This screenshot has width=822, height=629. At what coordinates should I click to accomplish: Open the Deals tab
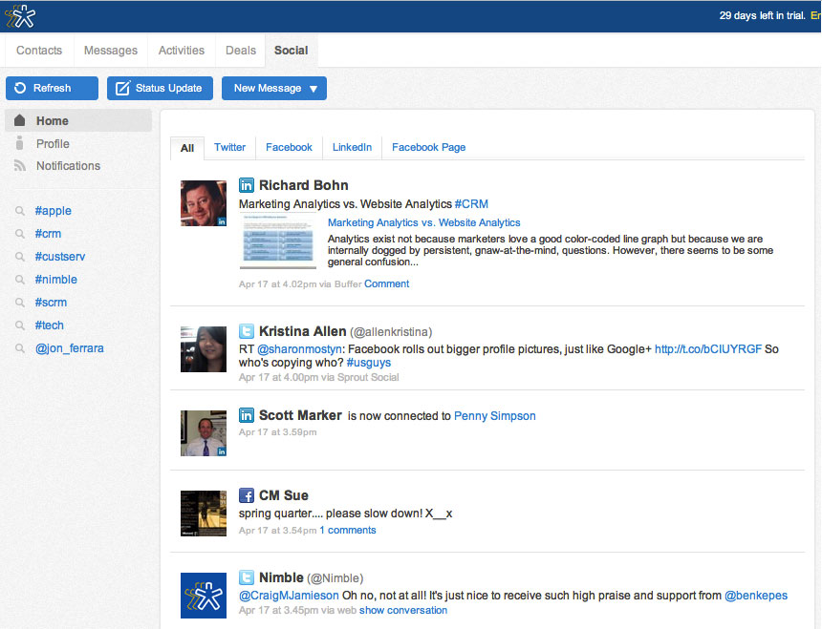point(241,51)
